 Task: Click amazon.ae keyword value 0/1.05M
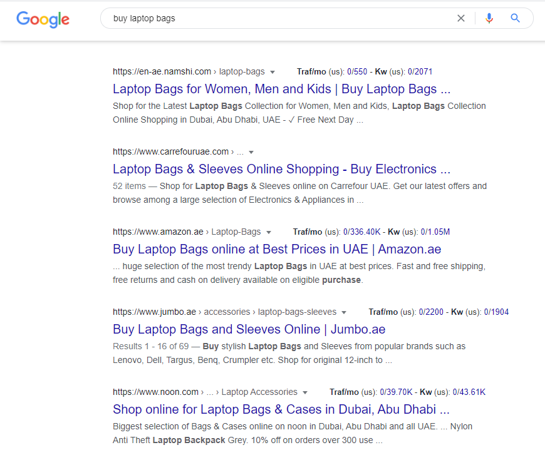(435, 232)
